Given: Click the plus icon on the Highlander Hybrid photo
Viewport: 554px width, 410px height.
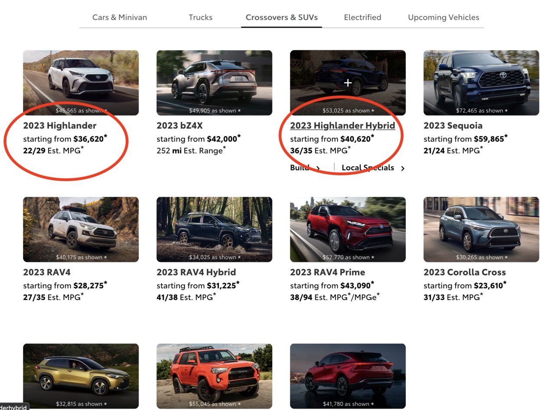Looking at the screenshot, I should coord(348,83).
